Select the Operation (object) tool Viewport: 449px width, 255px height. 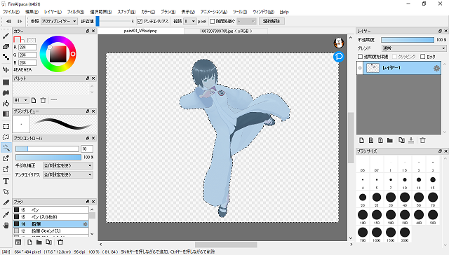6,192
